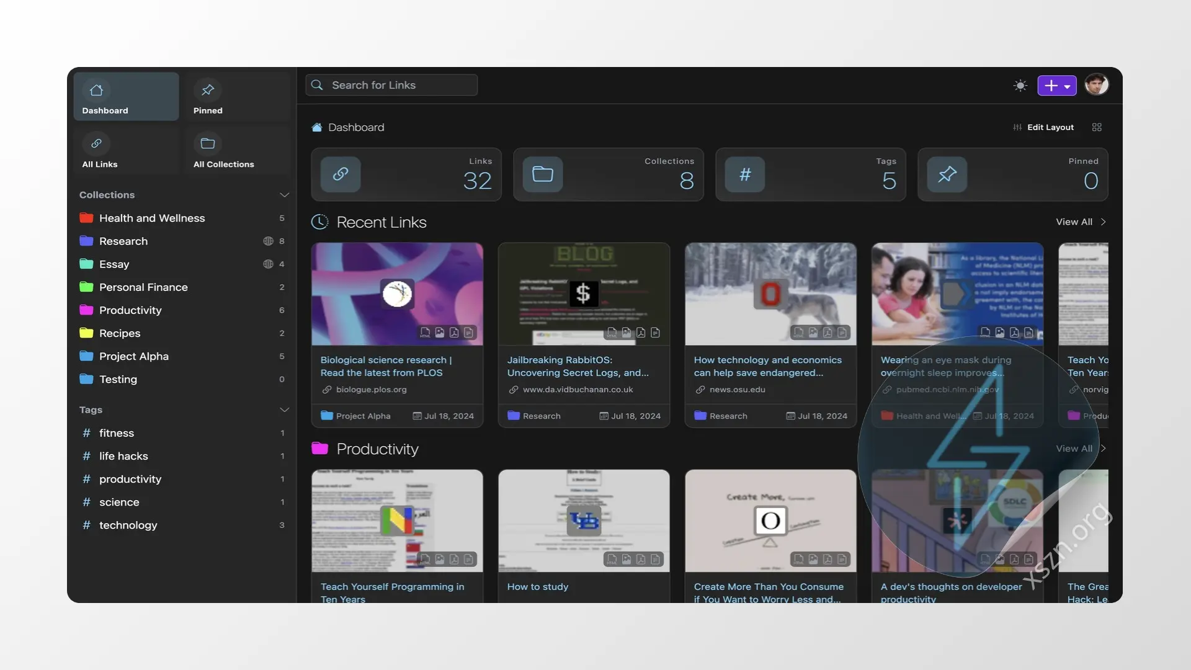1191x670 pixels.
Task: Open the Productivity collection in the sidebar
Action: click(182, 310)
